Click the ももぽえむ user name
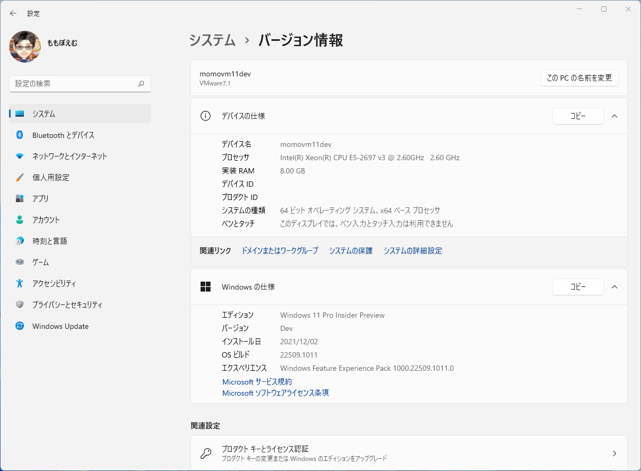Viewport: 641px width, 471px height. [x=62, y=43]
